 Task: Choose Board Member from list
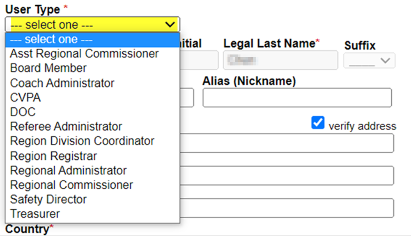point(48,68)
